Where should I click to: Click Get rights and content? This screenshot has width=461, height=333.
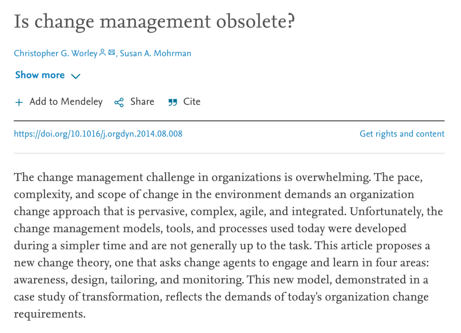(402, 134)
